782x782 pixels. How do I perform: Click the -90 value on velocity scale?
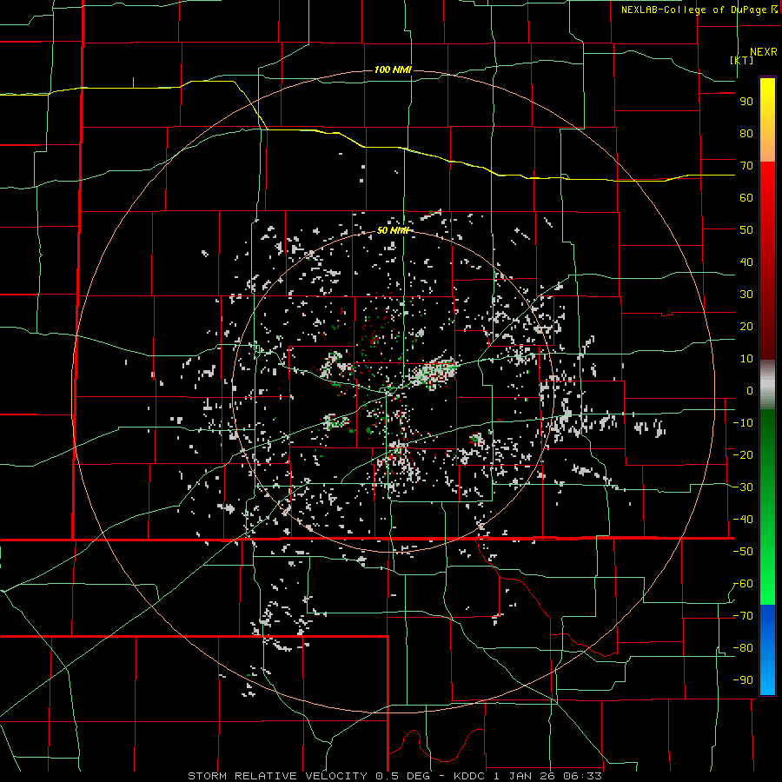(x=743, y=680)
